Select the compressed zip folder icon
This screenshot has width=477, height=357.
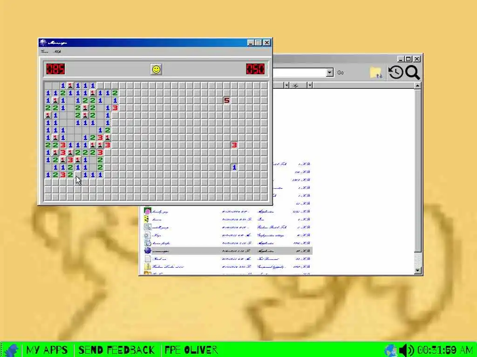pos(148,266)
